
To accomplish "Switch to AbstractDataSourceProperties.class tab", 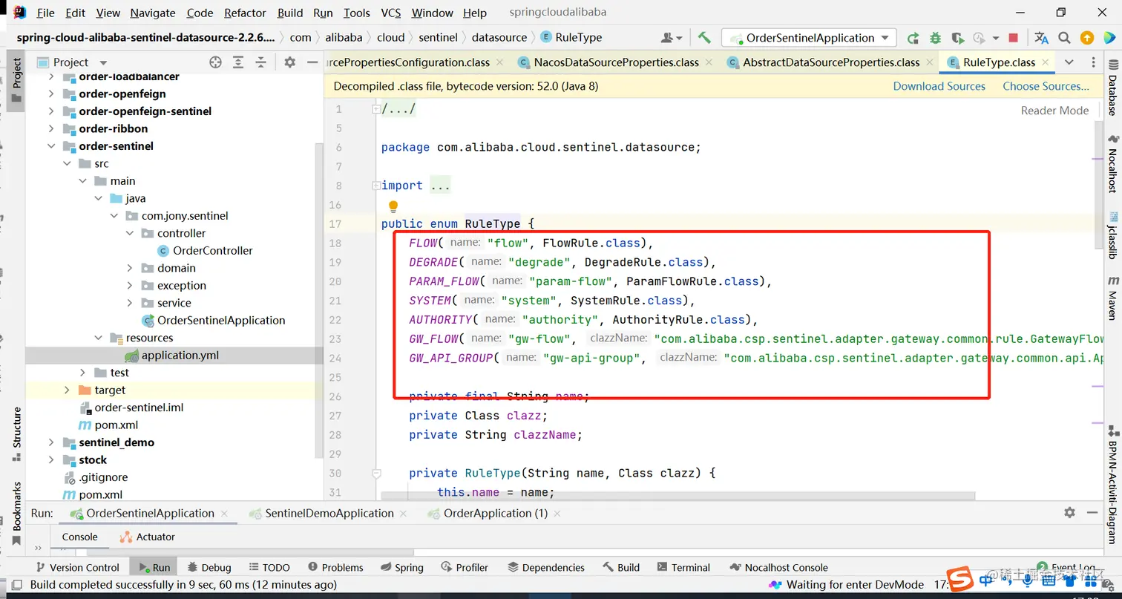I will [x=831, y=62].
